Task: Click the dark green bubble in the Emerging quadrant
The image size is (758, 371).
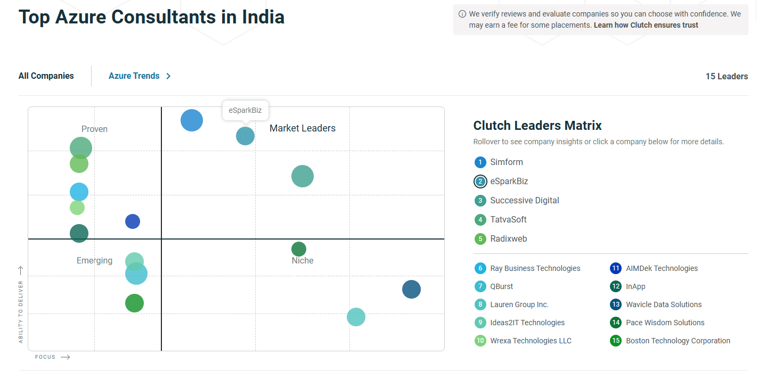Action: click(x=134, y=303)
